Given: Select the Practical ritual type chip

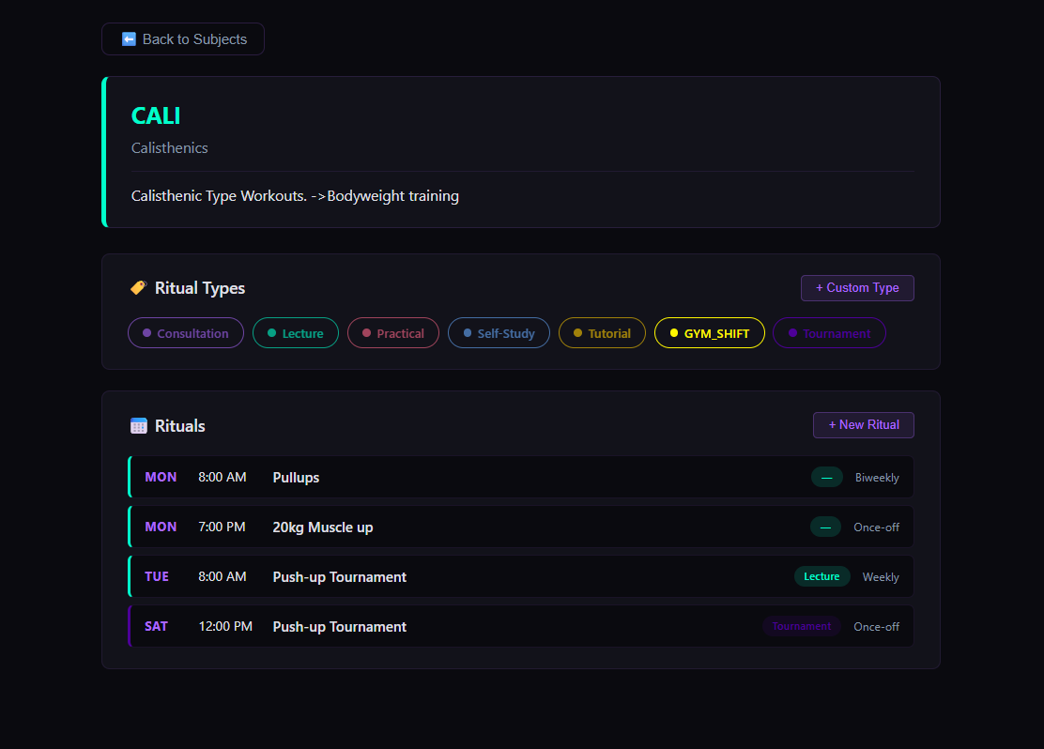Looking at the screenshot, I should point(393,333).
